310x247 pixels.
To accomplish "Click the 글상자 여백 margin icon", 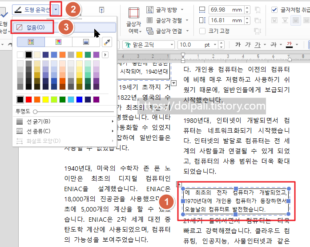I will (134, 13).
